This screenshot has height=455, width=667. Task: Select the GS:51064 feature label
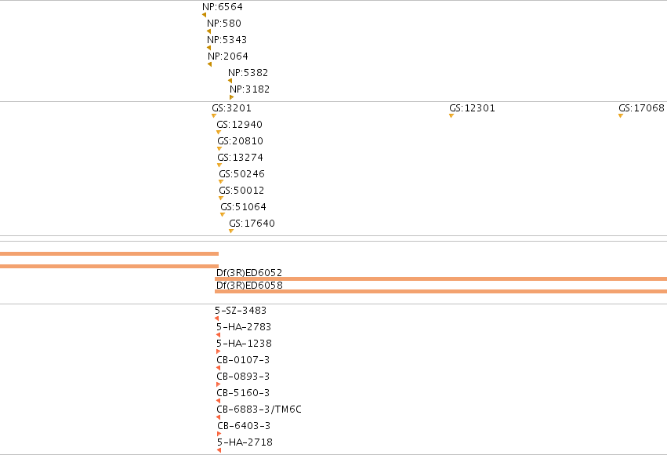[x=243, y=207]
